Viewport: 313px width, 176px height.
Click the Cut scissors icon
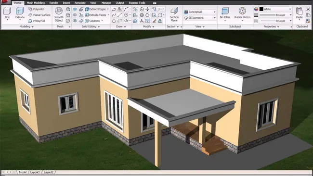(308, 9)
